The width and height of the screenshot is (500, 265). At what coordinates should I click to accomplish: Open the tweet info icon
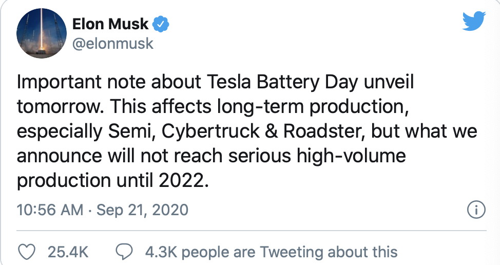pos(476,210)
